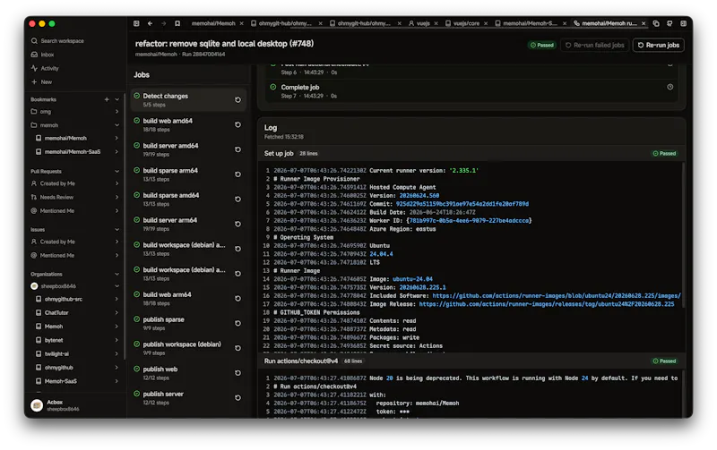This screenshot has width=717, height=450.
Task: Re-run the build server arm64 job
Action: pyautogui.click(x=238, y=224)
